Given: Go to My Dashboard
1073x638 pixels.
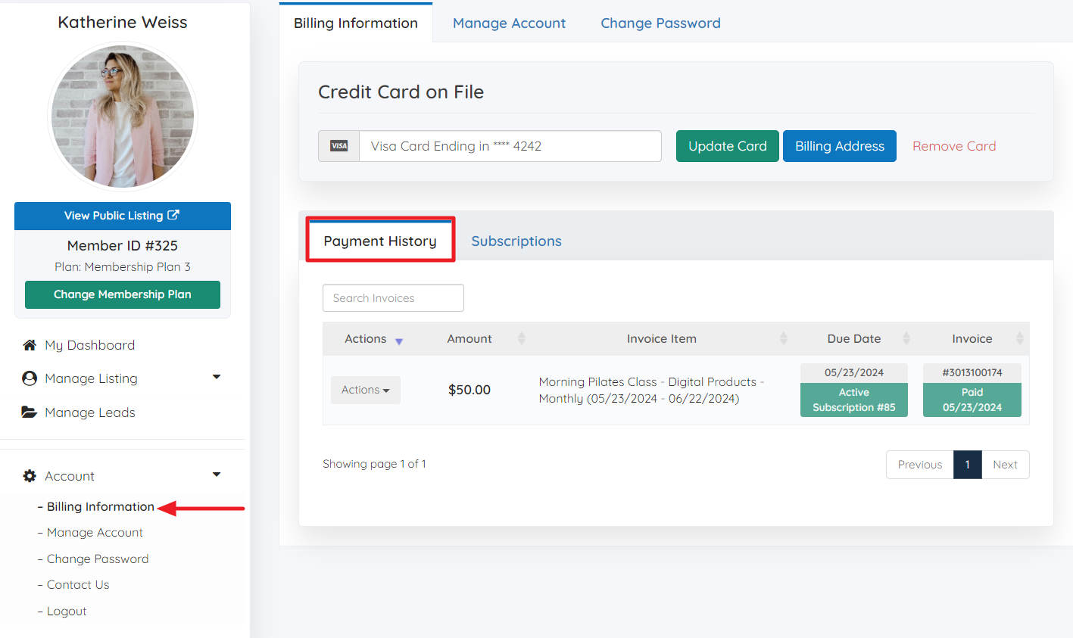Looking at the screenshot, I should pyautogui.click(x=89, y=345).
